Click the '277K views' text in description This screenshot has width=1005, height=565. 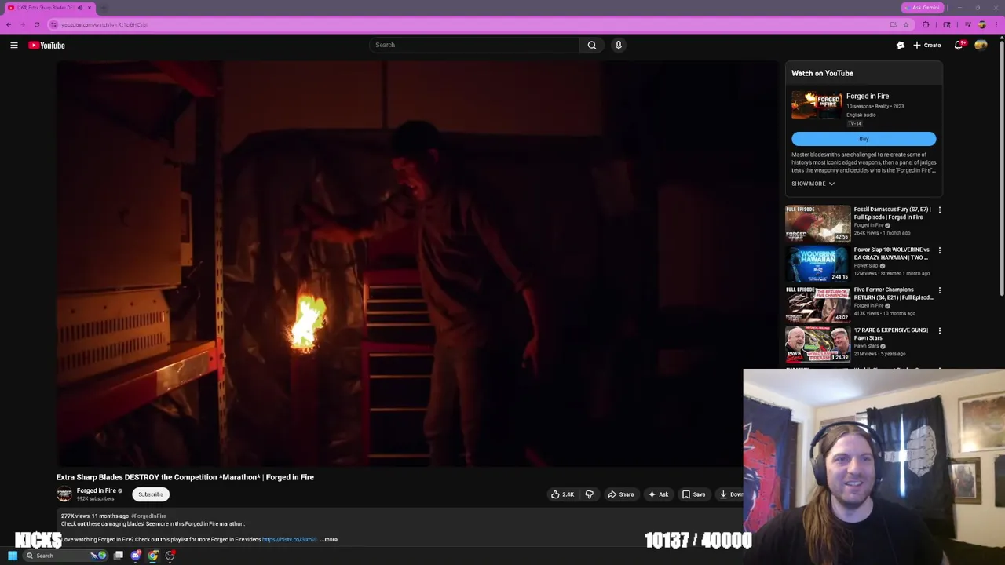[x=74, y=516]
